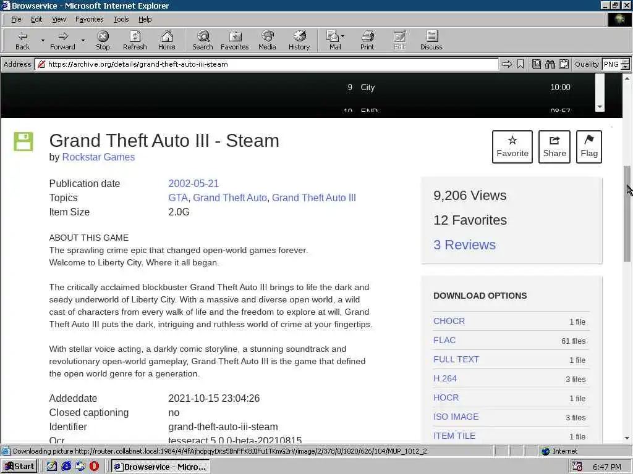Viewport: 633px width, 474px height.
Task: Open the Mail button dropdown arrow
Action: coord(342,36)
